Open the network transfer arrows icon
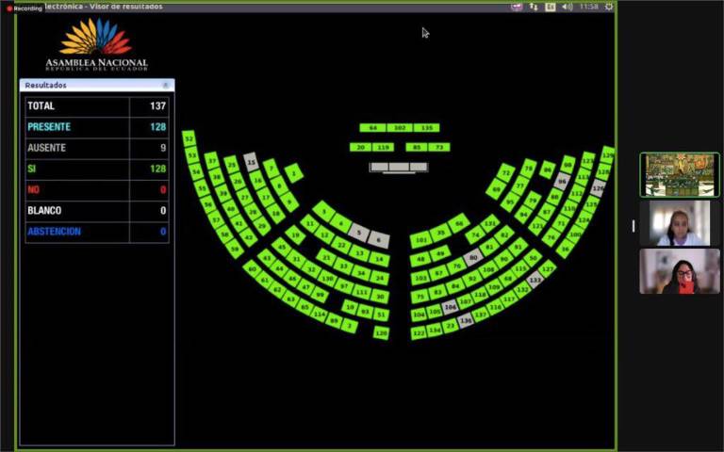 click(x=534, y=7)
